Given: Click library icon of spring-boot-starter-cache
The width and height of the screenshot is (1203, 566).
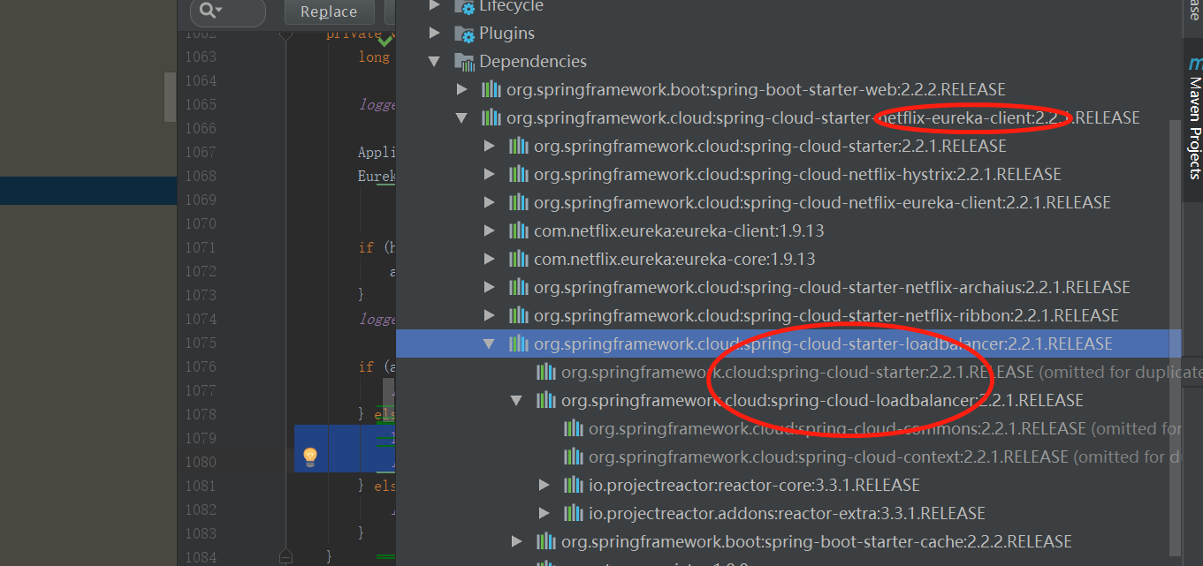Looking at the screenshot, I should pyautogui.click(x=546, y=541).
